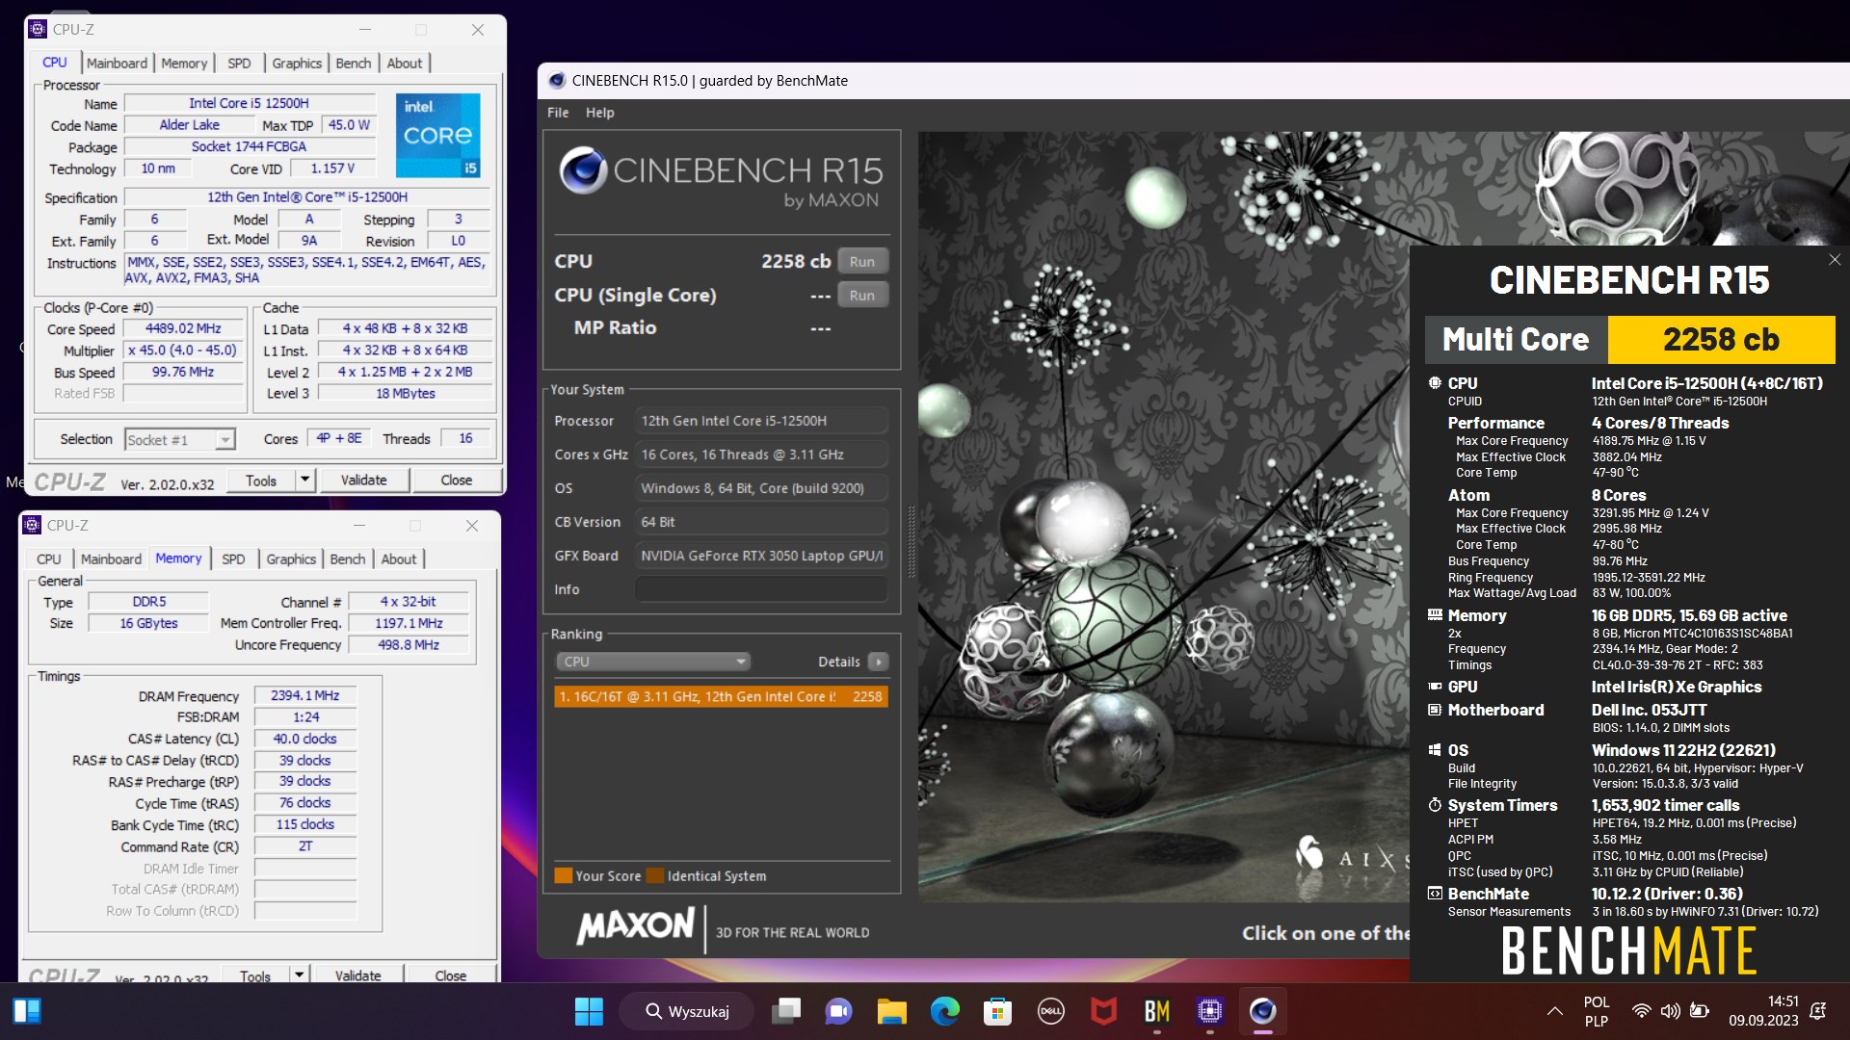Open Bench tab in top CPU-Z
The width and height of the screenshot is (1850, 1040).
[354, 63]
